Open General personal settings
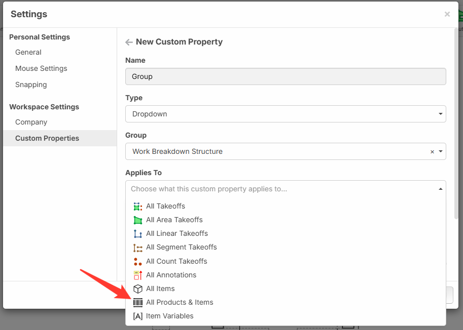This screenshot has height=330, width=463. [x=28, y=52]
